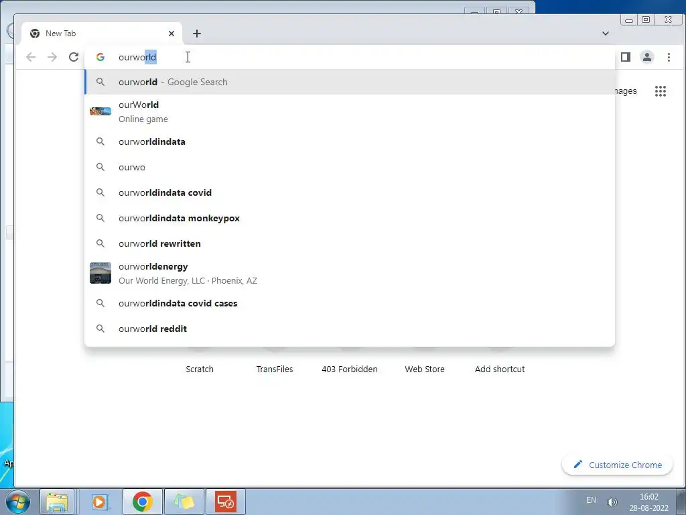Viewport: 686px width, 515px height.
Task: Click the magnifier beside ourworldindata monkeypox
Action: click(100, 218)
